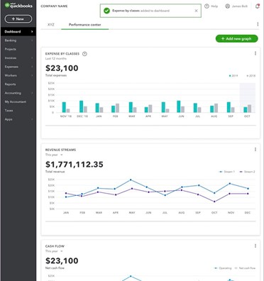Image resolution: width=264 pixels, height=281 pixels.
Task: Click the Expense by Classes info icon
Action: (x=84, y=54)
